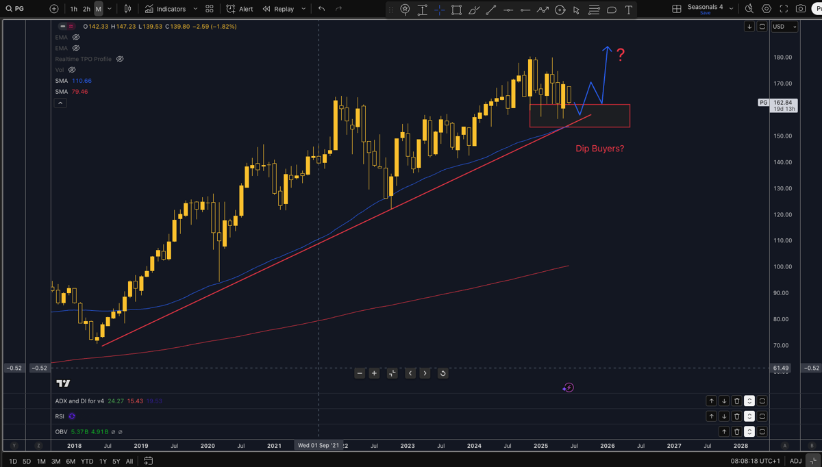The width and height of the screenshot is (822, 467).
Task: Select the horizontal line tool
Action: (508, 10)
